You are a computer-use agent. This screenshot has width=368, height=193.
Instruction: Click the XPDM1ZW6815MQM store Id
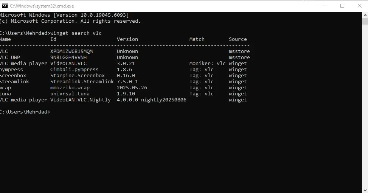(x=71, y=51)
